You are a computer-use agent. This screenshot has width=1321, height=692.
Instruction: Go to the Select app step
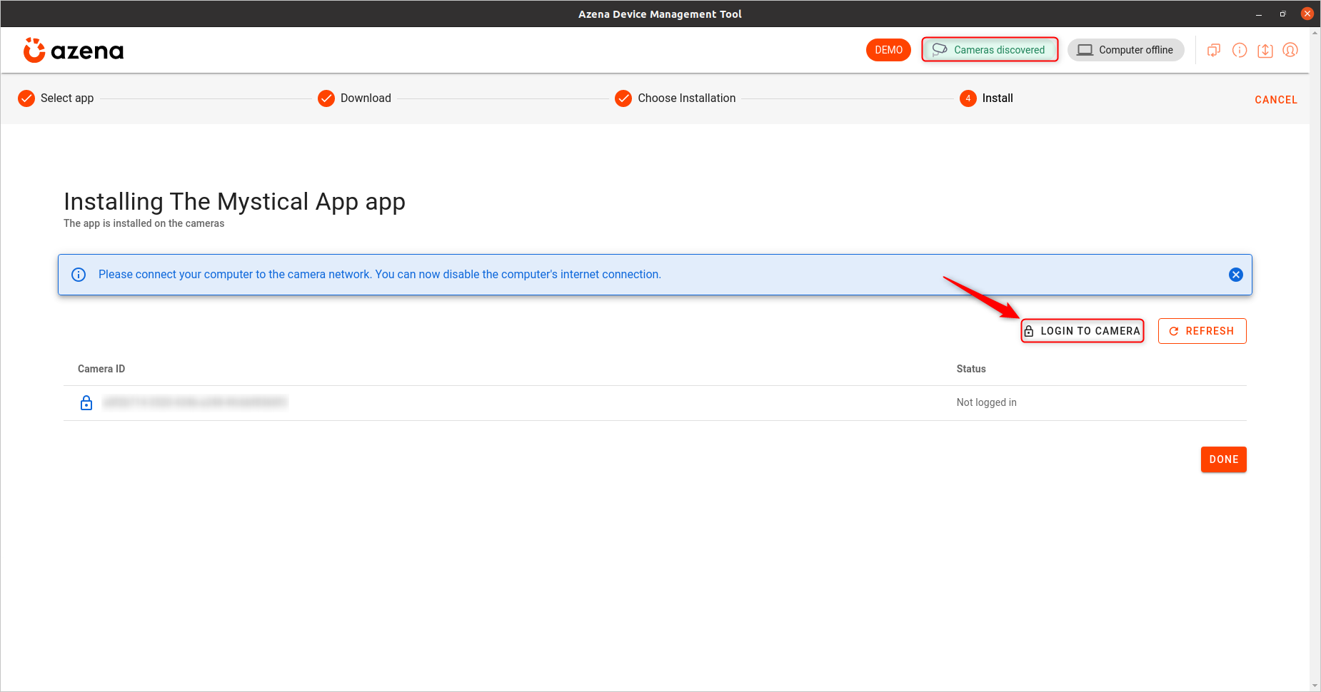[x=56, y=98]
